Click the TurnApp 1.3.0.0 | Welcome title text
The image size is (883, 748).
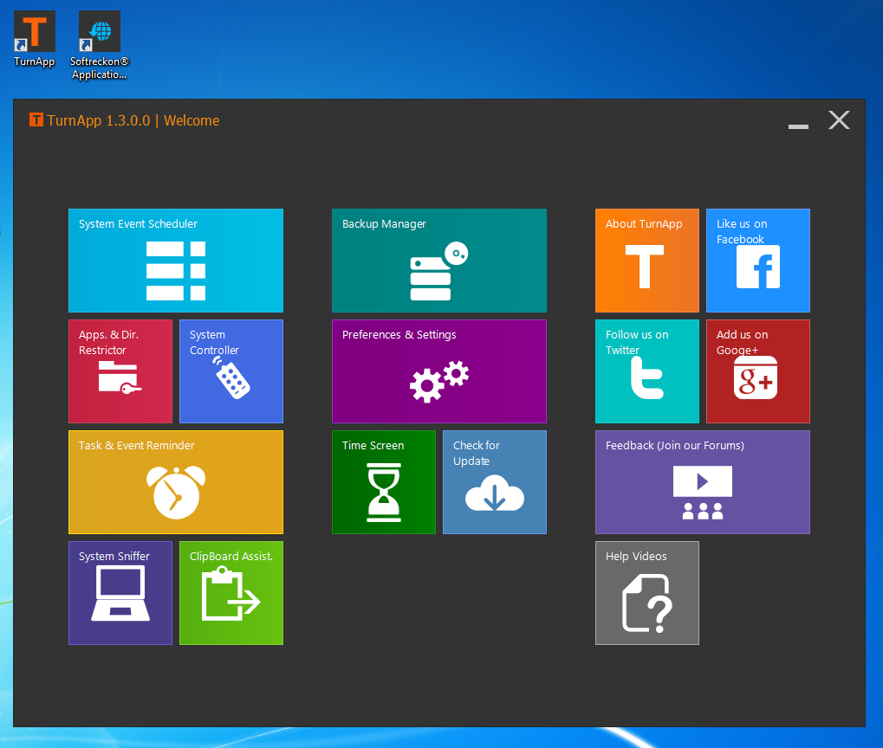point(133,120)
